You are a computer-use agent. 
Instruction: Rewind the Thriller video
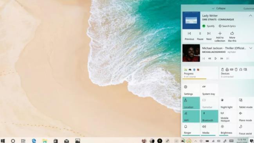pyautogui.click(x=210, y=58)
